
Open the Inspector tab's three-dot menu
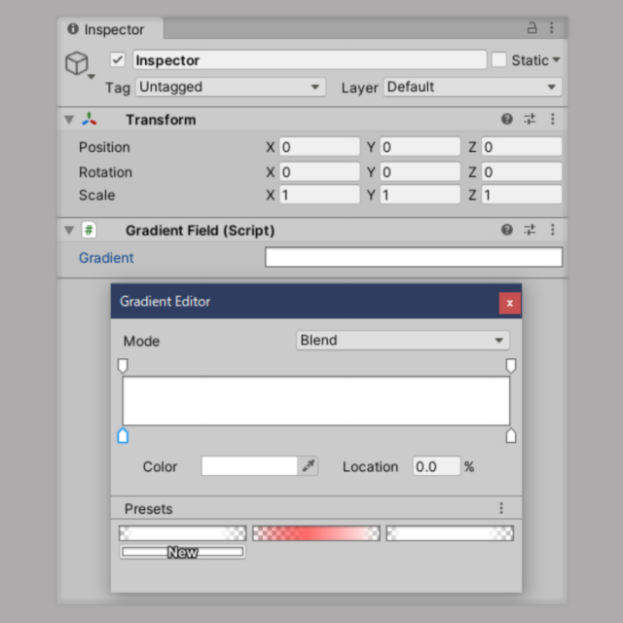[x=552, y=28]
